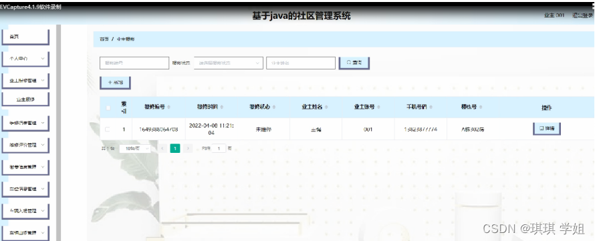The width and height of the screenshot is (595, 241).
Task: Click the 业主 001 user label
Action: (554, 15)
